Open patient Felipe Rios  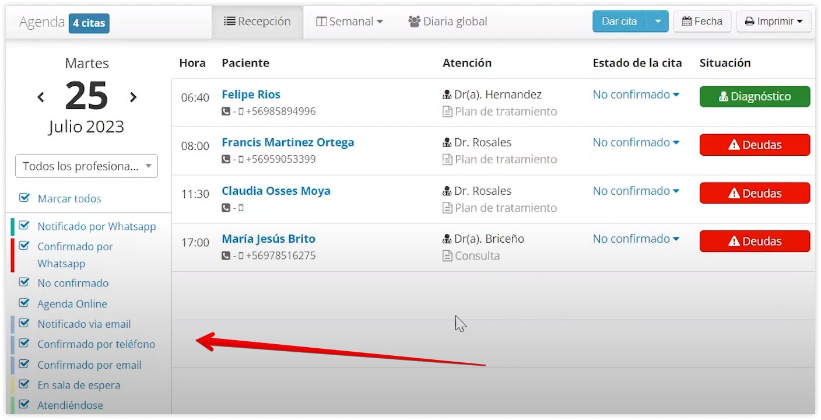(251, 94)
